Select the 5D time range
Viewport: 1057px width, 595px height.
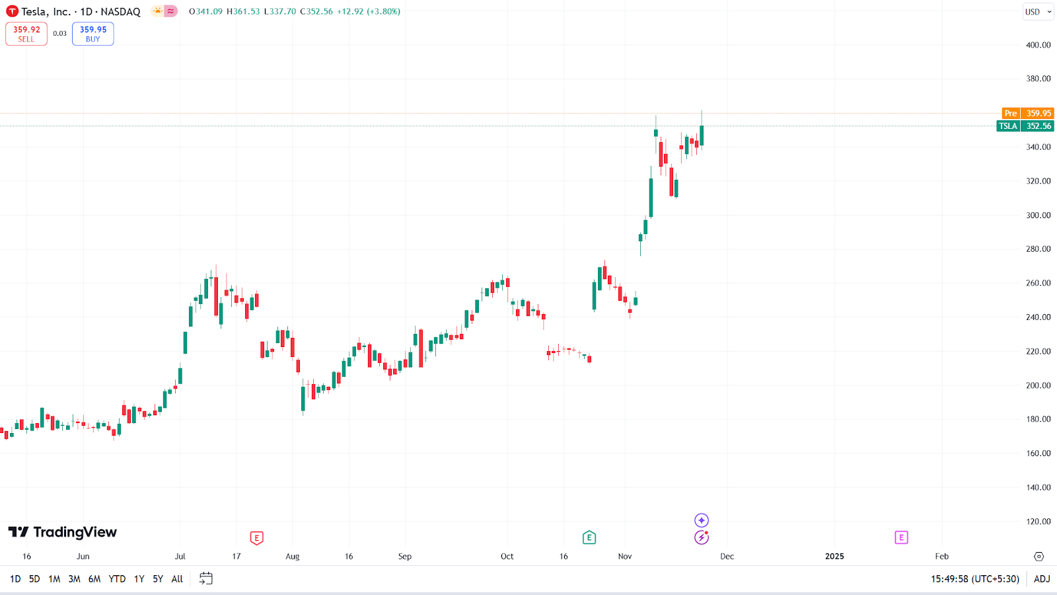point(34,578)
